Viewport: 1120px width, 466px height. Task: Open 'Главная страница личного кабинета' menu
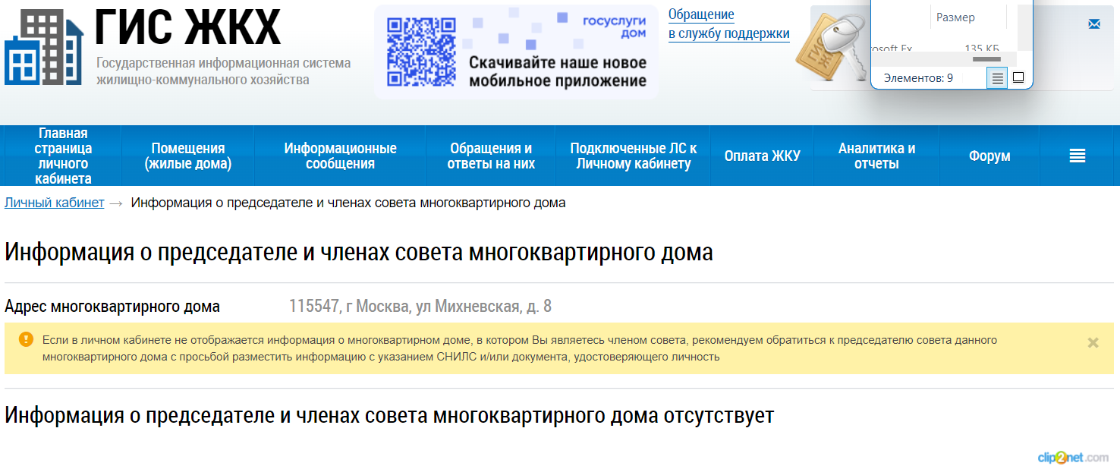pos(63,156)
